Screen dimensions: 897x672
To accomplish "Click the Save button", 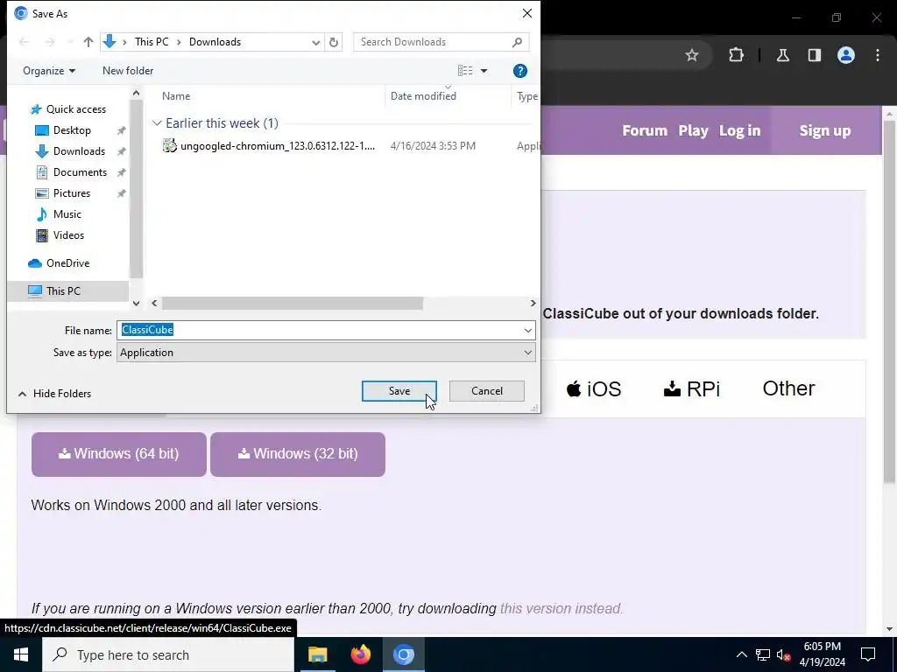I will pos(399,391).
